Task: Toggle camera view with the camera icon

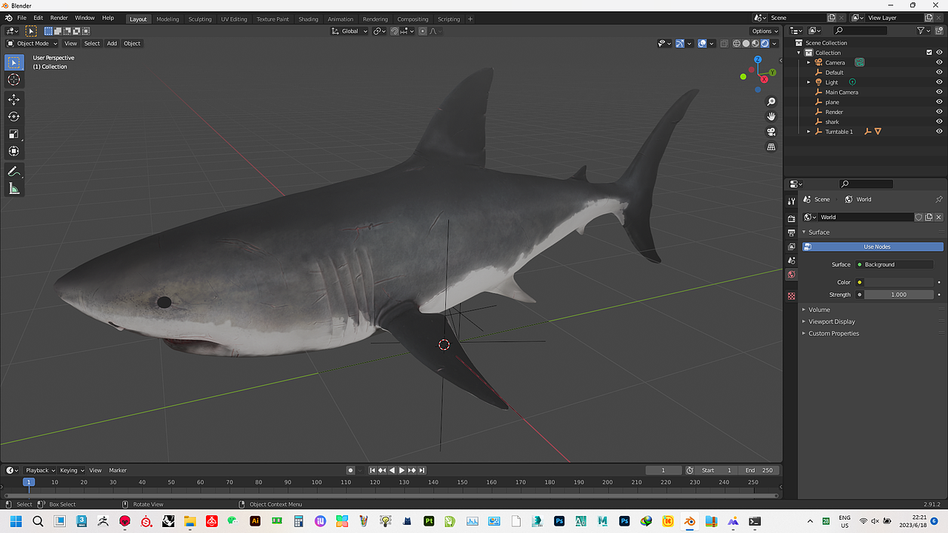Action: tap(771, 132)
